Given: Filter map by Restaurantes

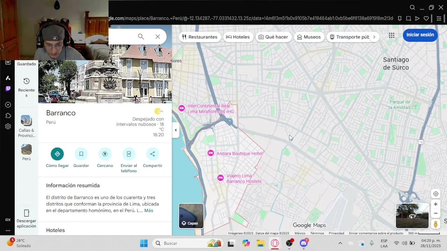Looking at the screenshot, I should pos(200,37).
